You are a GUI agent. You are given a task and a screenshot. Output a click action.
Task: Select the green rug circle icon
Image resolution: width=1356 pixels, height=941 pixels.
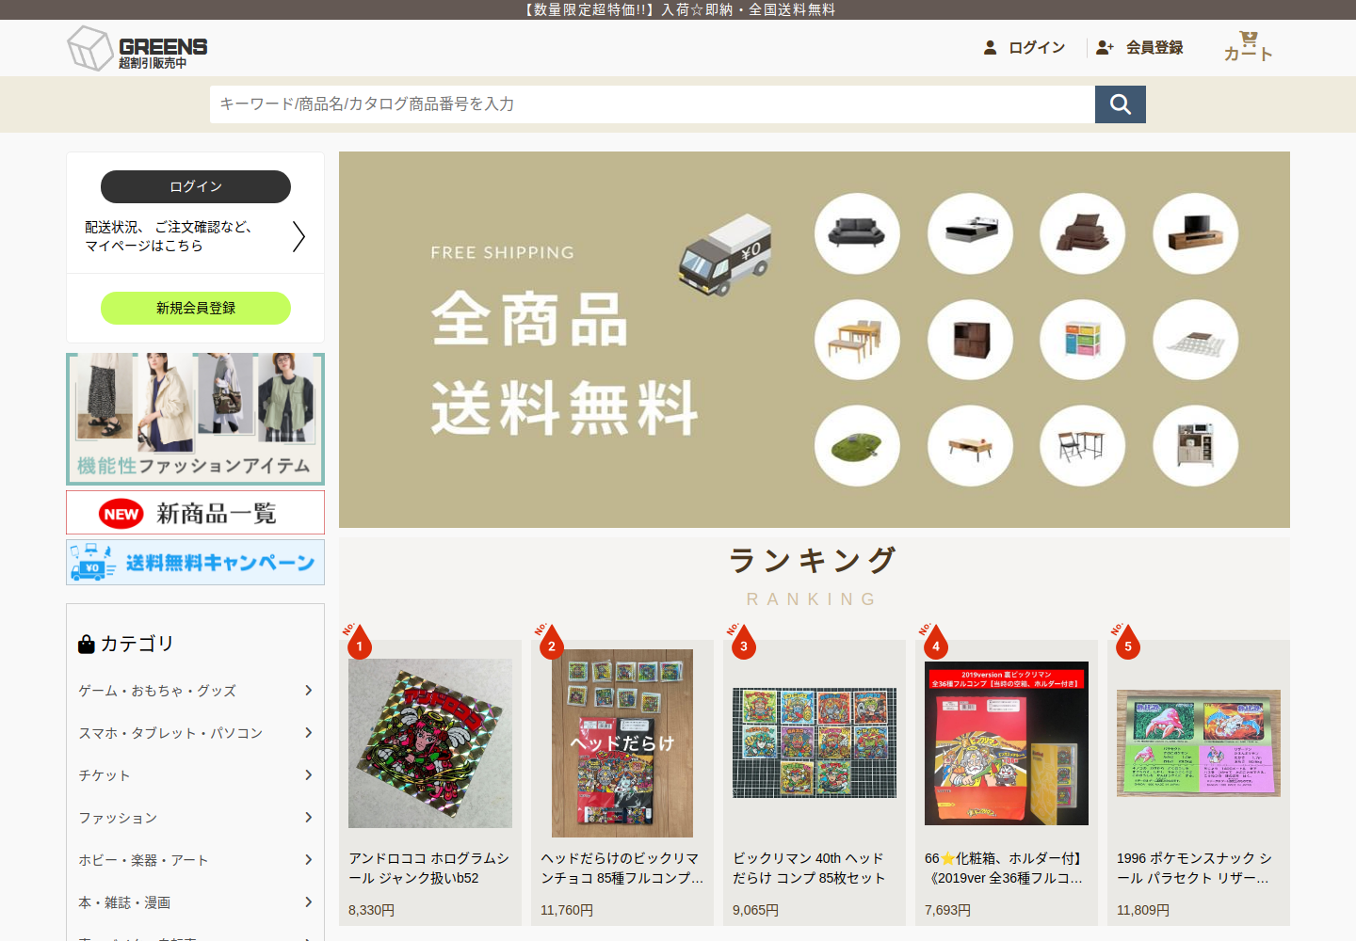coord(857,446)
